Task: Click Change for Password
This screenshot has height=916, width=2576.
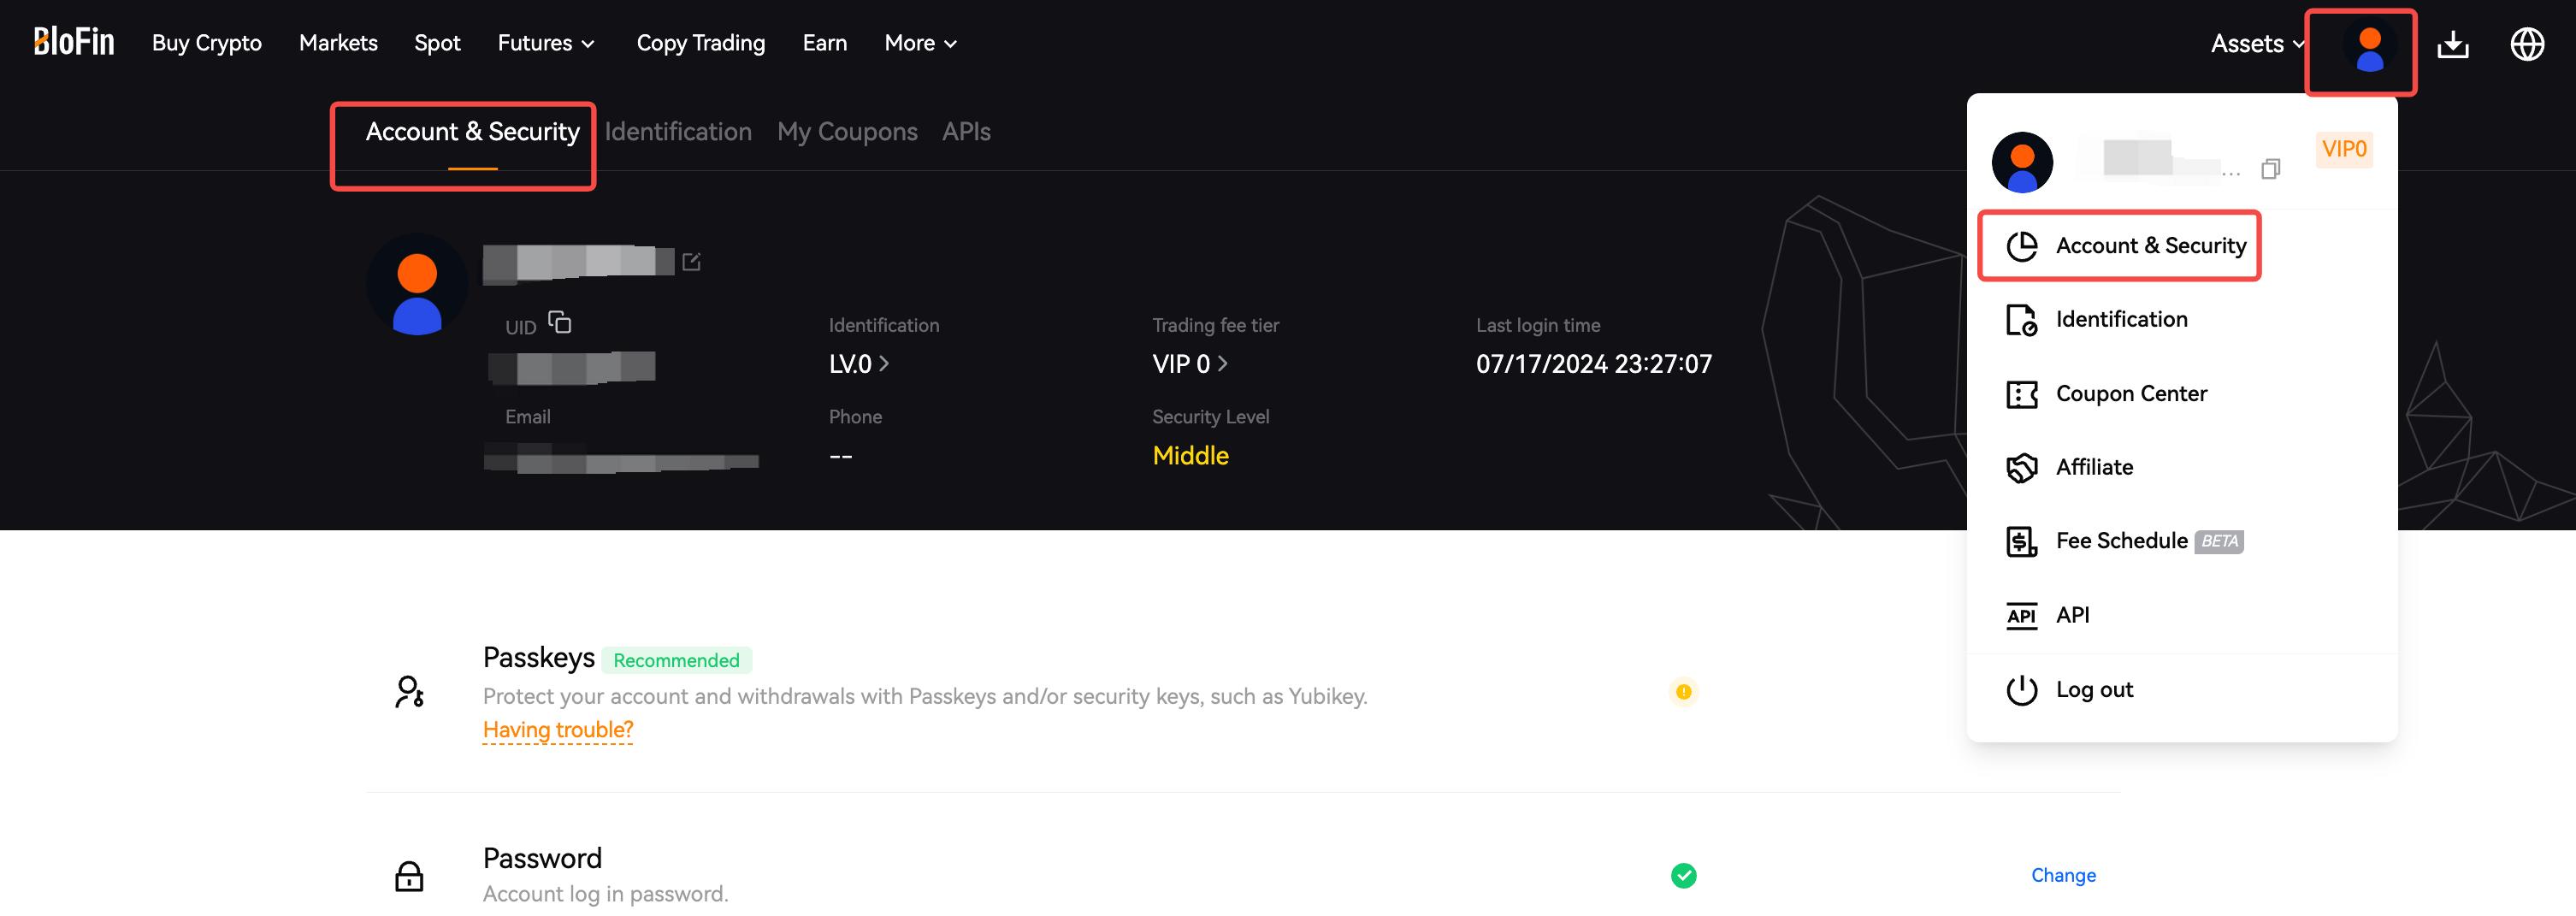Action: point(2062,876)
